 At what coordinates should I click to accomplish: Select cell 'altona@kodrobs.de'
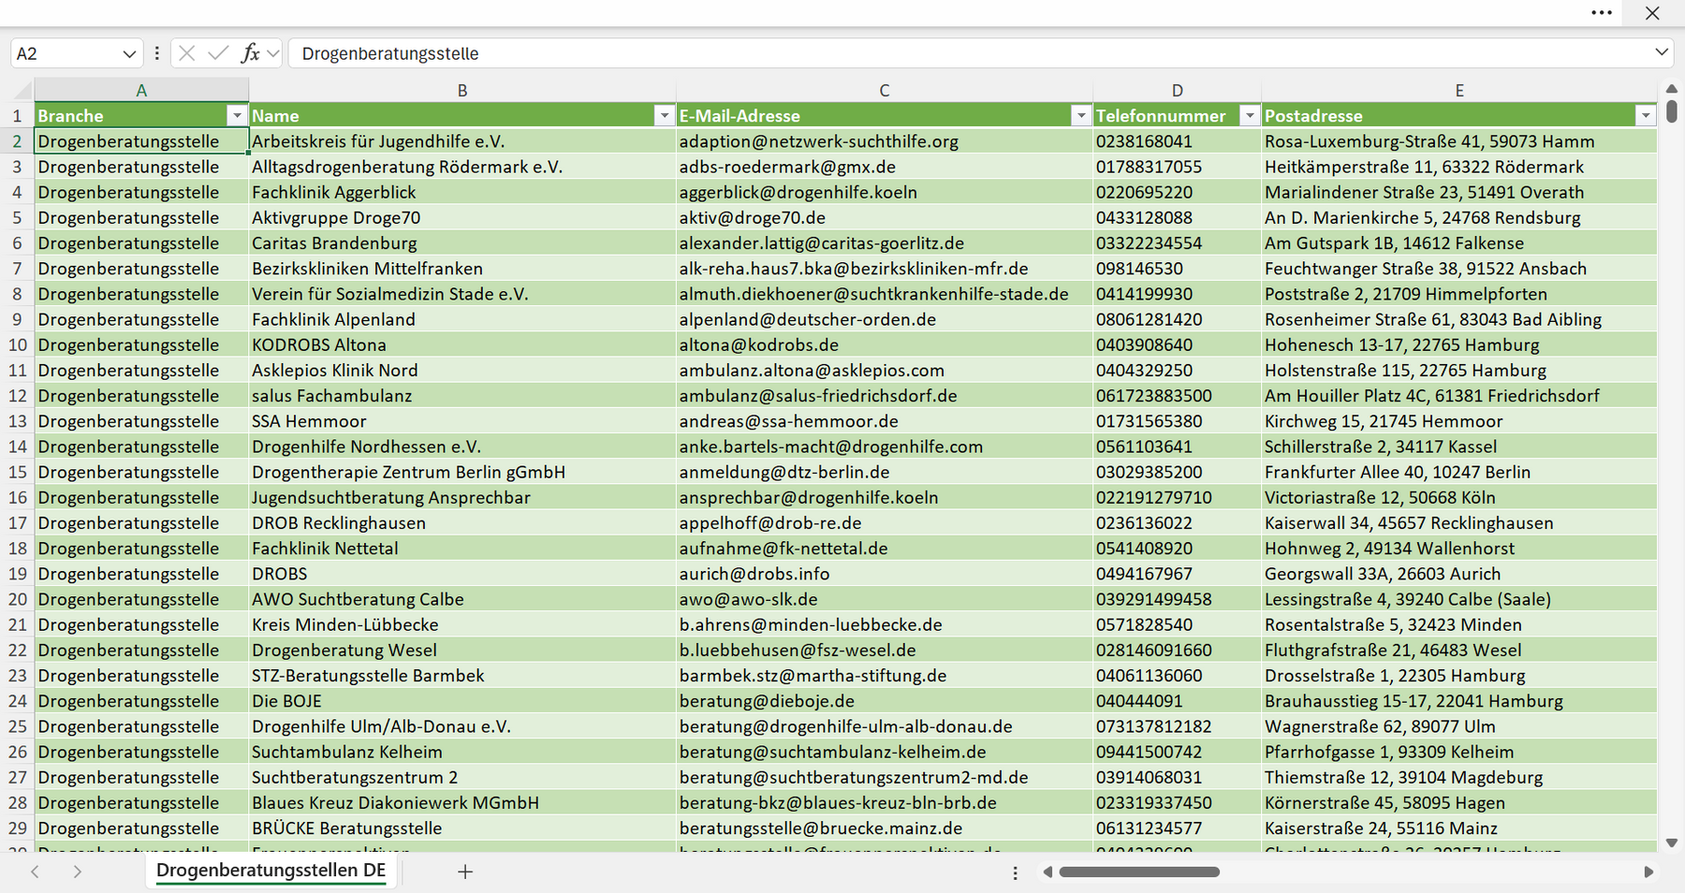tap(884, 344)
